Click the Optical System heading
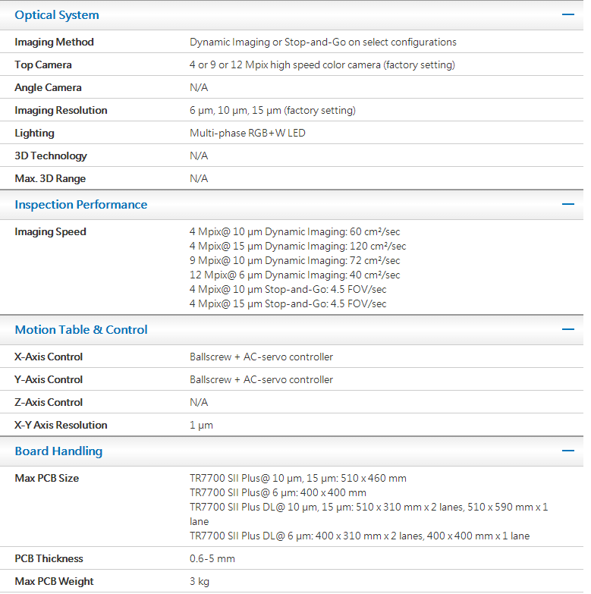591x594 pixels. (x=57, y=15)
